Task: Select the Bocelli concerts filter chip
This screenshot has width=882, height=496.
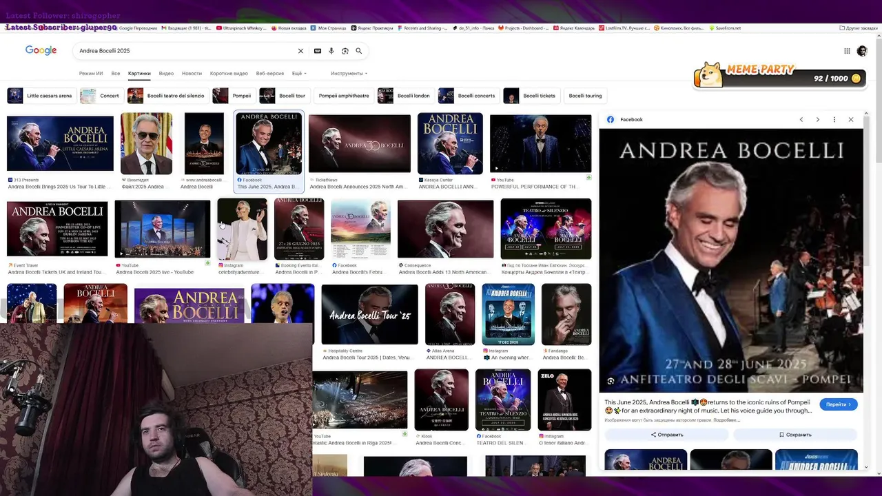Action: (468, 96)
